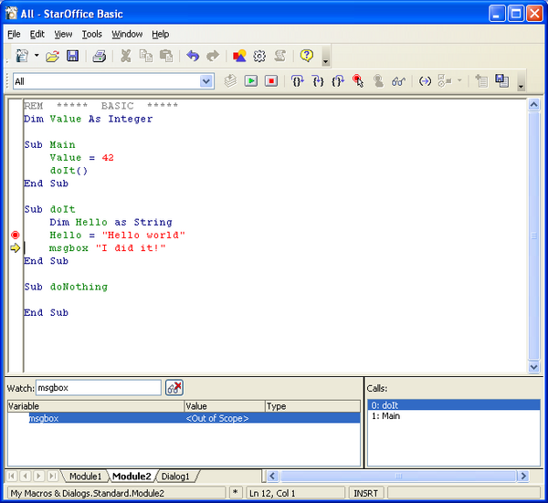Open the library dropdown showing All
The image size is (548, 503).
[x=205, y=81]
